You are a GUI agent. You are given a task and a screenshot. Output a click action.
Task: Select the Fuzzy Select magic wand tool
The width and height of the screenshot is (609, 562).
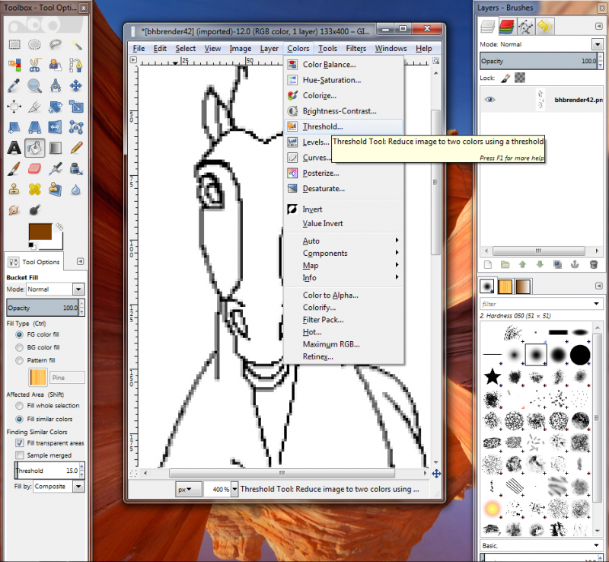point(76,44)
